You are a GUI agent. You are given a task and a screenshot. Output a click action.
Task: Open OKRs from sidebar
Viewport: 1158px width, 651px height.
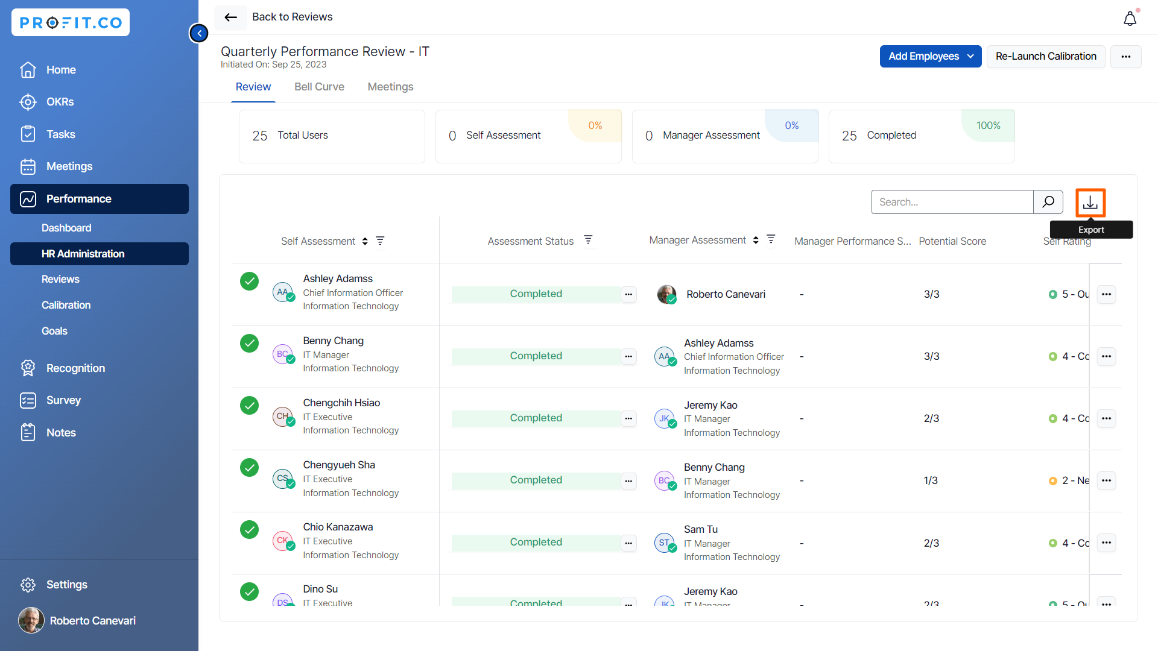(x=60, y=102)
